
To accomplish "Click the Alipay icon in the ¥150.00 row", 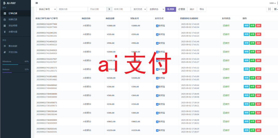I will click(157, 104).
